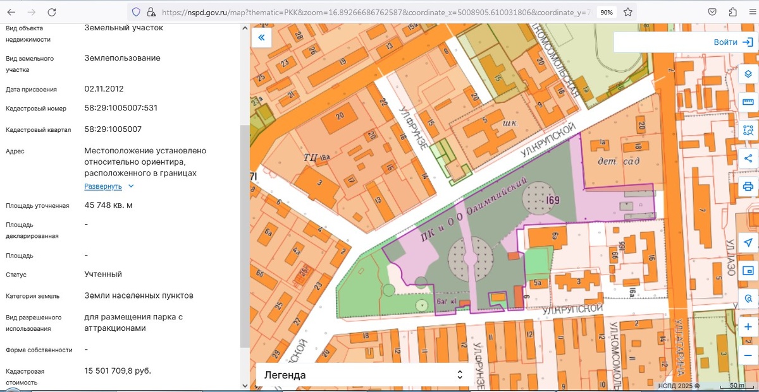759x392 pixels.
Task: Zoom out on the map with minus
Action: pos(748,354)
